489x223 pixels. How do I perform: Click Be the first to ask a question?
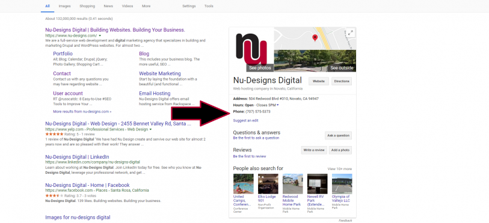coord(256,138)
